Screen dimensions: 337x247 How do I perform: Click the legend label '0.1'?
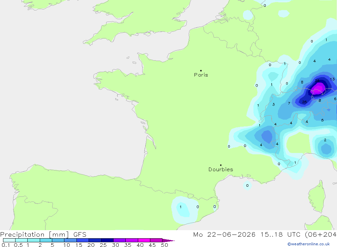(x=6, y=245)
